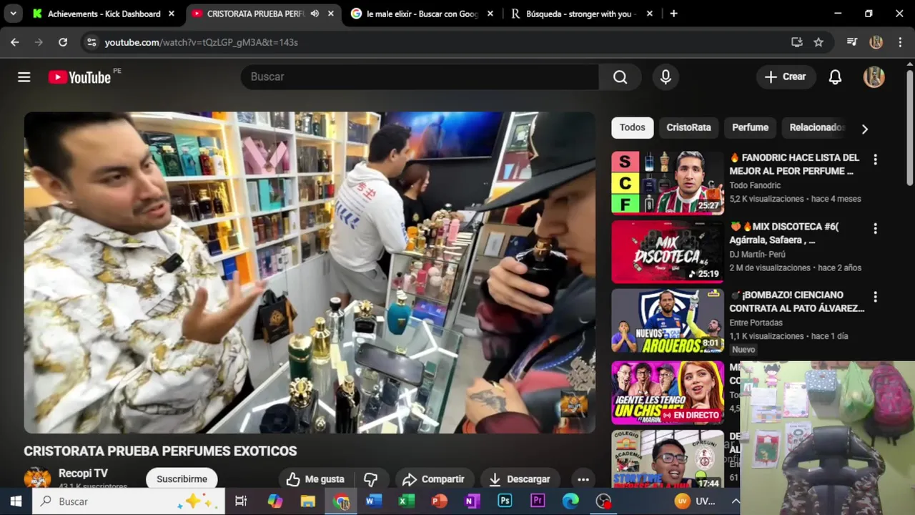The image size is (915, 515).
Task: Click the dislike thumbs-down button
Action: 370,479
